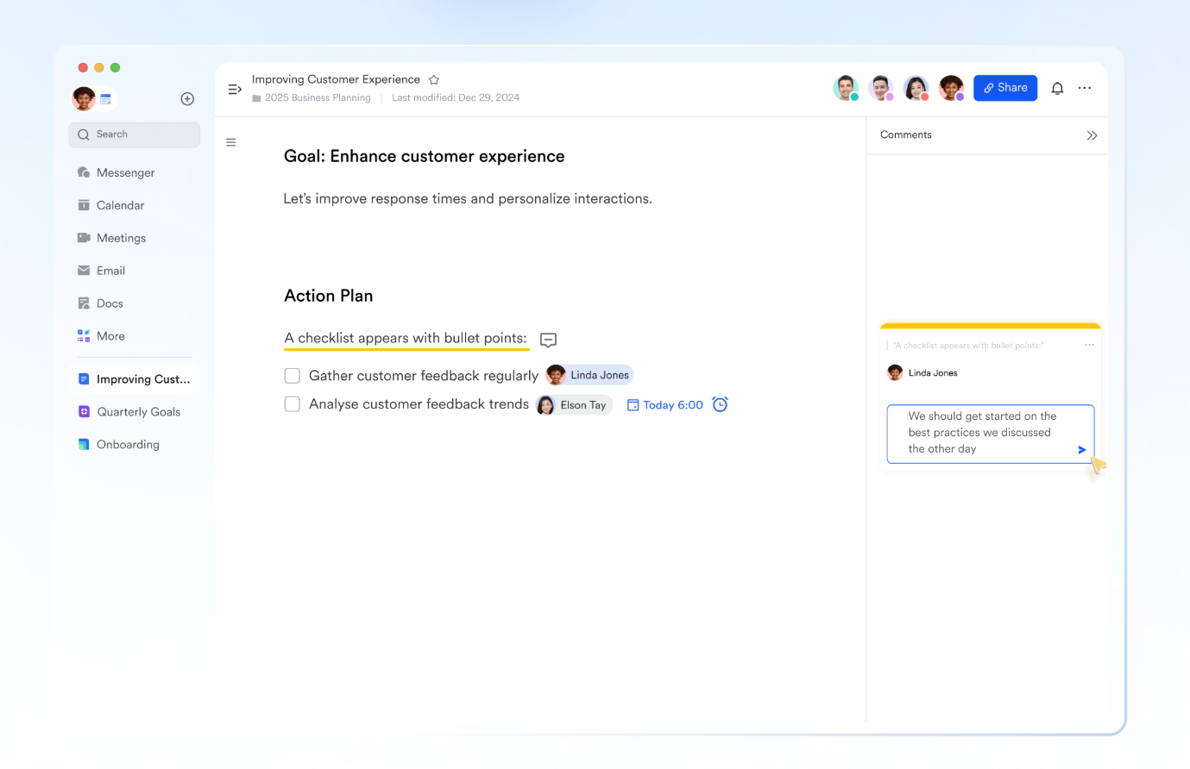The width and height of the screenshot is (1190, 769).
Task: Click the Last modified: Dec 29, 2024 text
Action: click(456, 98)
